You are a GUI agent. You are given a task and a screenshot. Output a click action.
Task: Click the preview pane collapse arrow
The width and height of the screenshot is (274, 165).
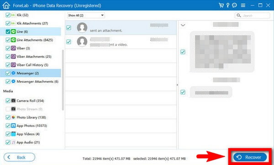(177, 85)
